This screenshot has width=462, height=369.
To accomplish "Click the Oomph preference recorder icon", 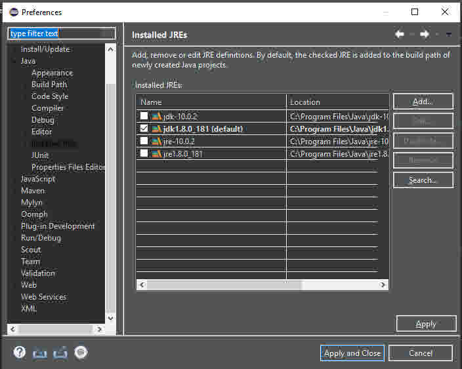I will tap(81, 352).
